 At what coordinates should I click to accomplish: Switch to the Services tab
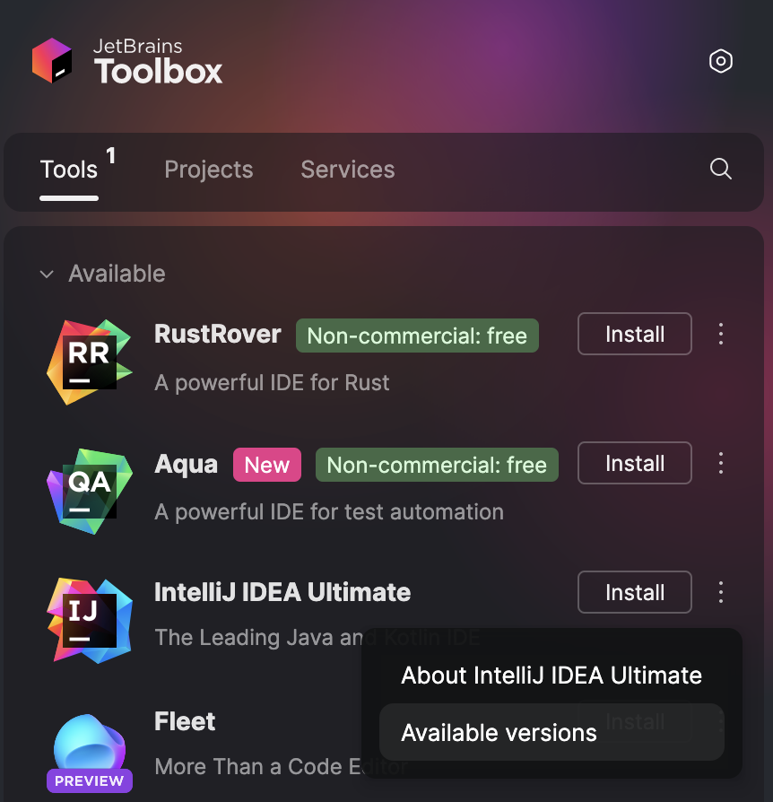click(x=347, y=169)
